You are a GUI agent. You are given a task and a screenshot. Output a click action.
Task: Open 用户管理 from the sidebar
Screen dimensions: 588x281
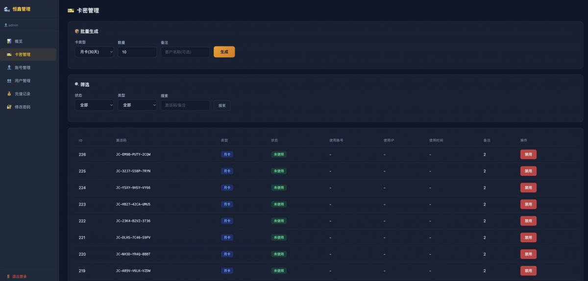click(29, 81)
